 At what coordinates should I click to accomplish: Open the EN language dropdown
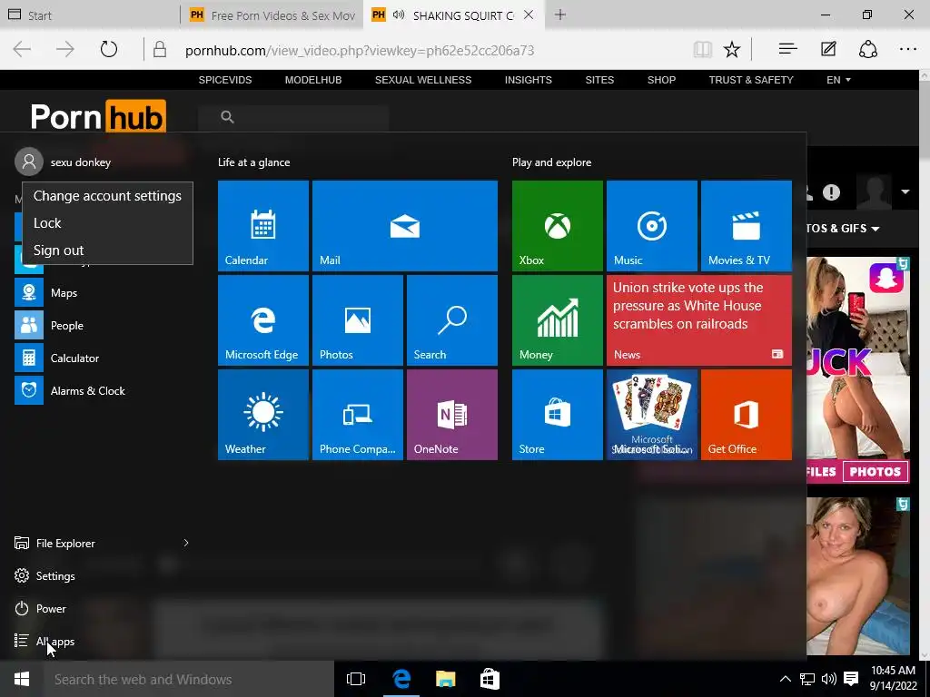[x=838, y=80]
